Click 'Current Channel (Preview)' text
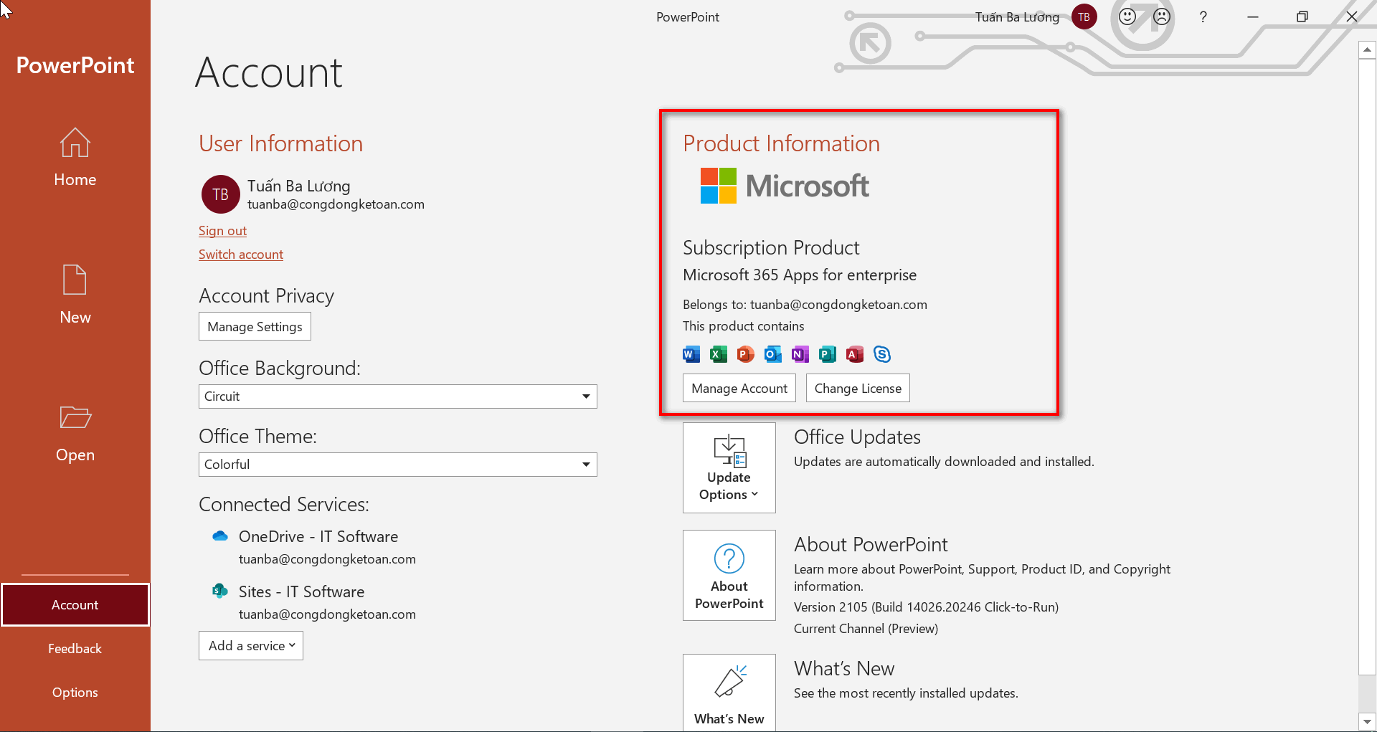Image resolution: width=1377 pixels, height=732 pixels. pos(866,629)
